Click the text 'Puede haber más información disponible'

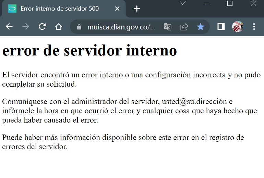69,138
